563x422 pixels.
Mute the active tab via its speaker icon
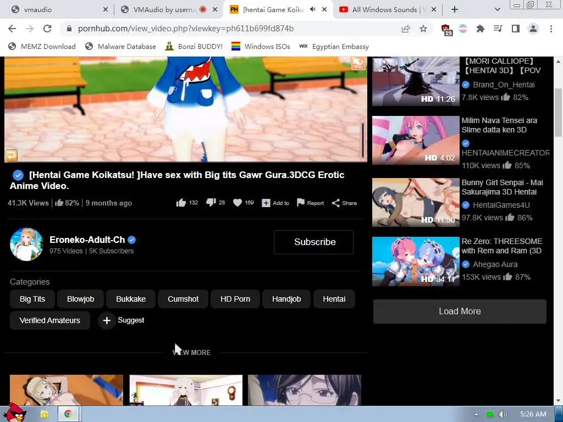point(313,10)
